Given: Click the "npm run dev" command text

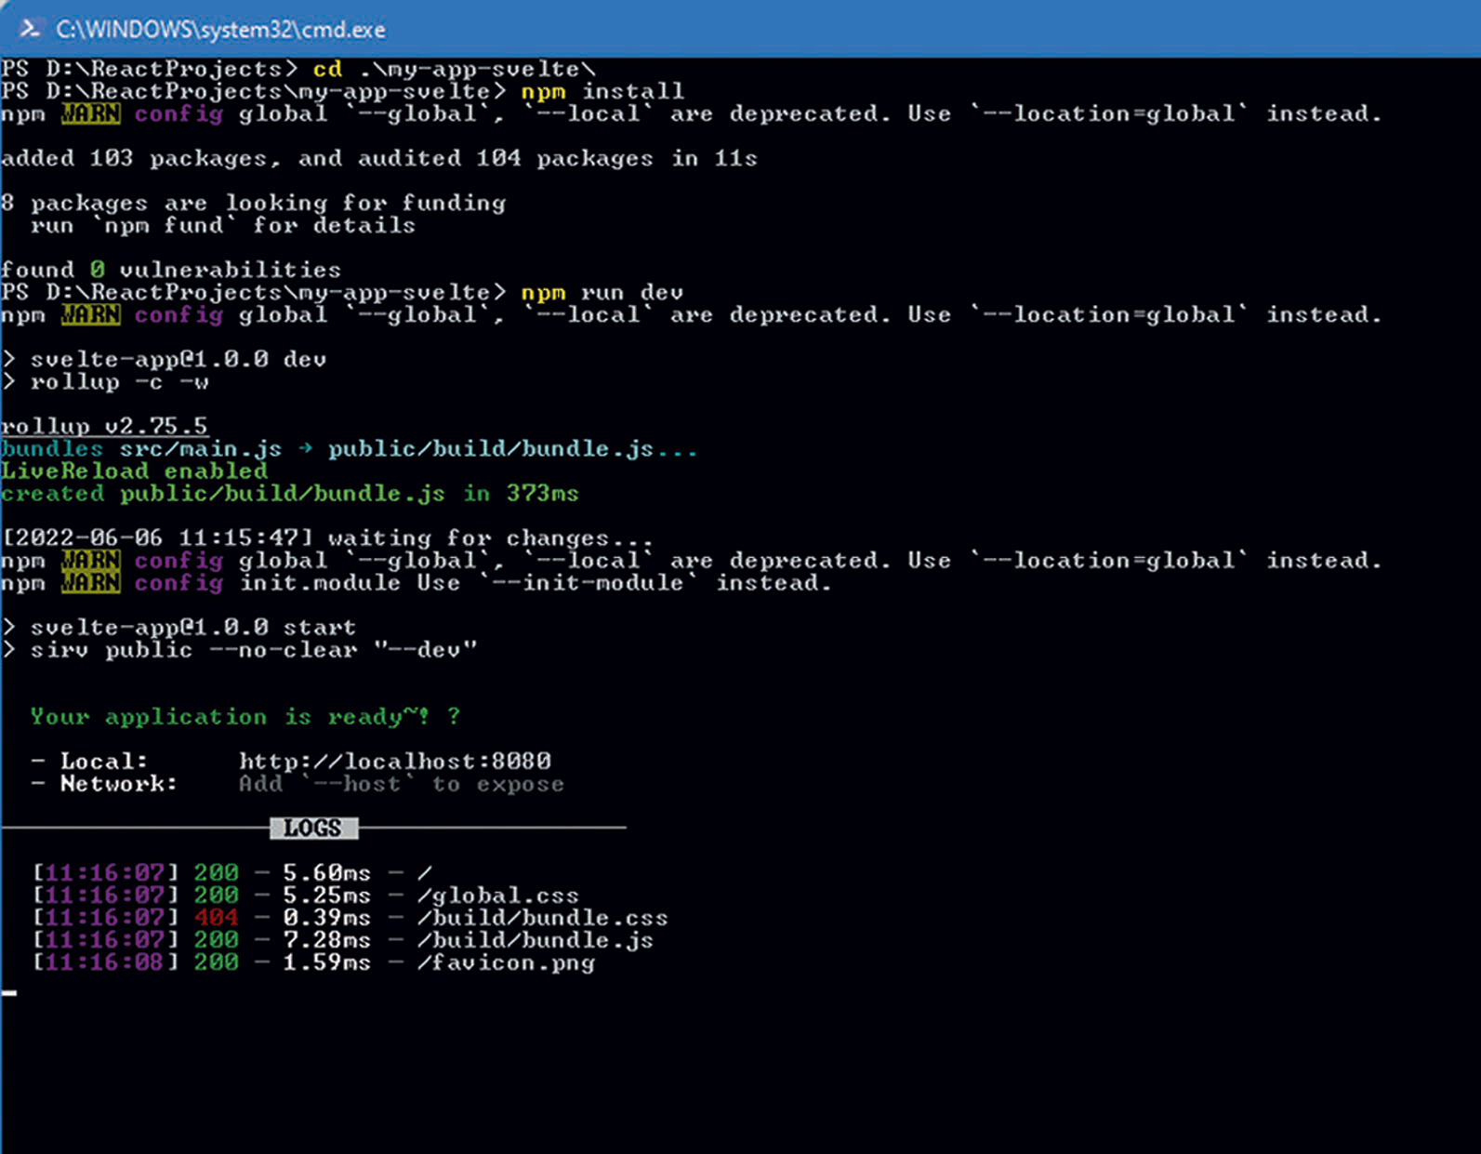Looking at the screenshot, I should (x=602, y=293).
